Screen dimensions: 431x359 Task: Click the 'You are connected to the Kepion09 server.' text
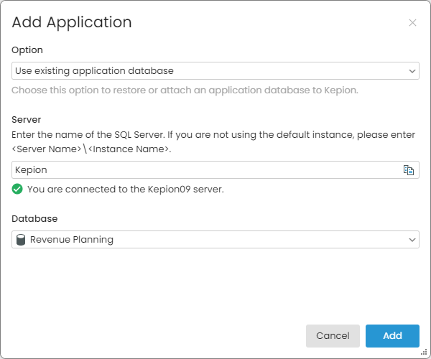click(x=126, y=190)
